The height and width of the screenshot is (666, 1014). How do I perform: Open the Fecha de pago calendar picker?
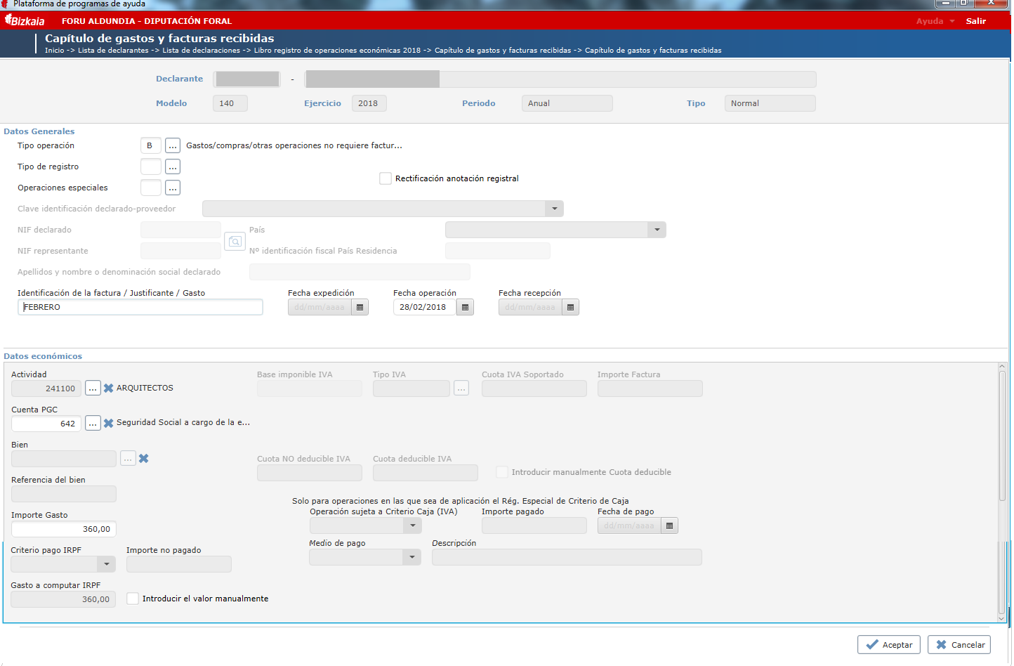(x=670, y=525)
